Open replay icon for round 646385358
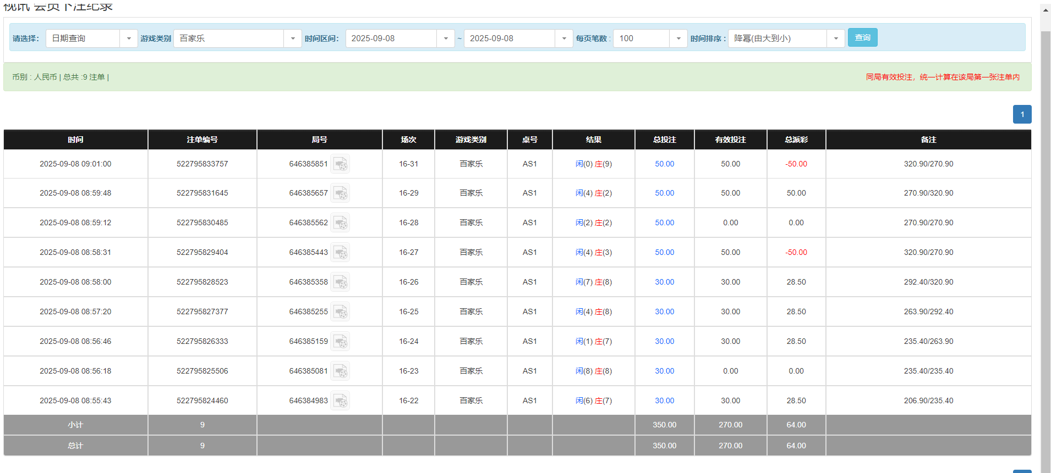Viewport: 1051px width, 473px height. 340,282
